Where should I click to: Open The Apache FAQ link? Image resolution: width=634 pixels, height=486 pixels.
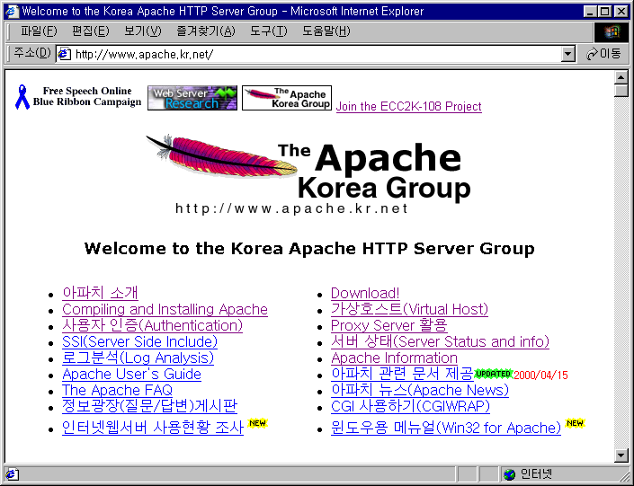tap(117, 390)
